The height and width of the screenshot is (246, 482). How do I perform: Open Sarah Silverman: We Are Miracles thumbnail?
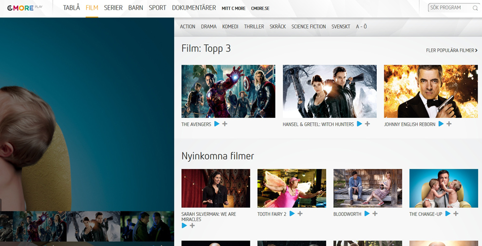[216, 189]
